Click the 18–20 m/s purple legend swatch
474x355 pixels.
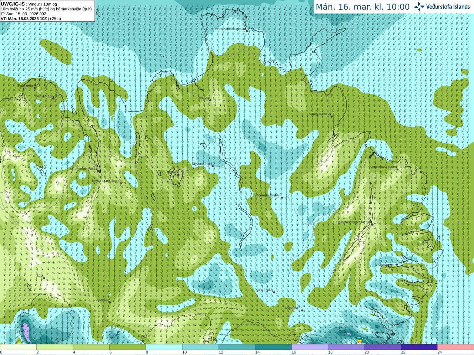point(346,347)
